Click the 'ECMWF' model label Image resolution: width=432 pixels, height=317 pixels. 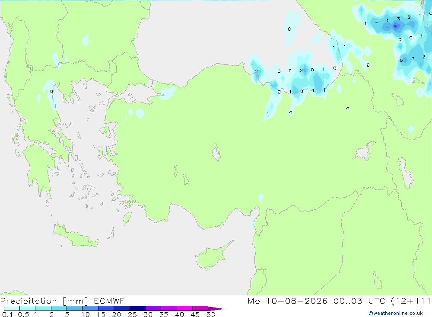pos(109,301)
